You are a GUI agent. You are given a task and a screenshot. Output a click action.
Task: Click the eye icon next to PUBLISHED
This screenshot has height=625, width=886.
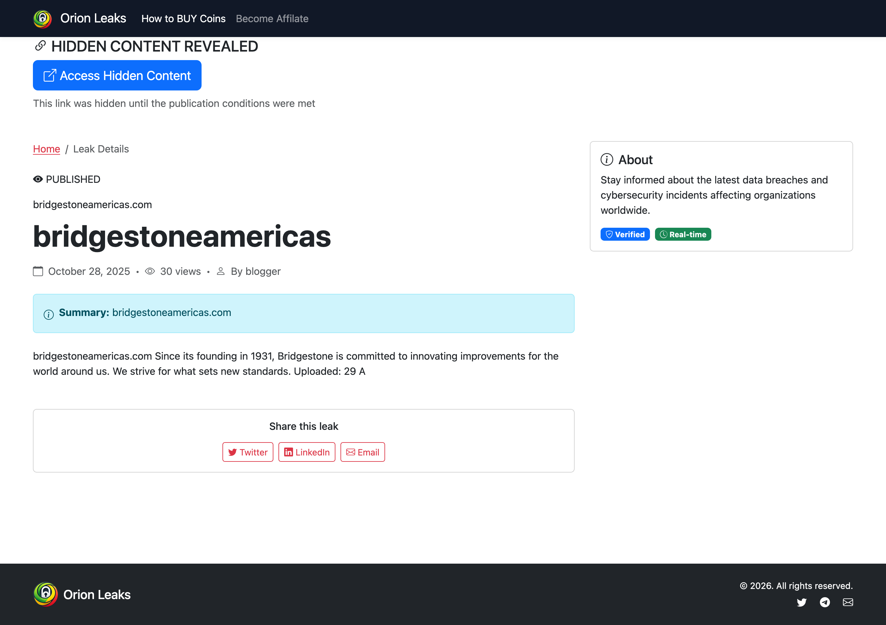pos(38,179)
